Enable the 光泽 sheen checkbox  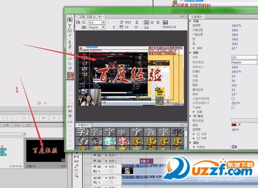[198, 134]
